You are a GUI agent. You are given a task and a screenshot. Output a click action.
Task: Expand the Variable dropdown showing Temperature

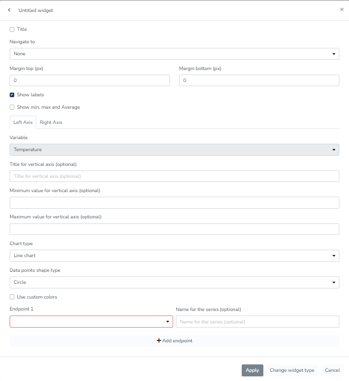tap(174, 150)
